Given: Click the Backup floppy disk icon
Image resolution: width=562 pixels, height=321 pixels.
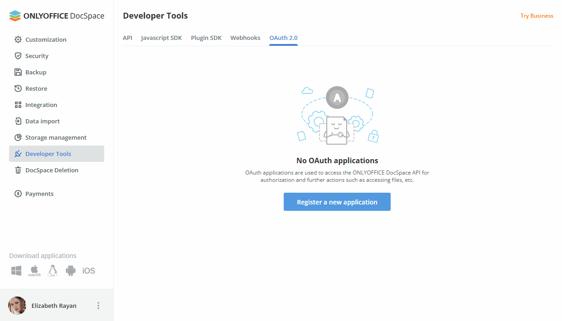Looking at the screenshot, I should 18,72.
